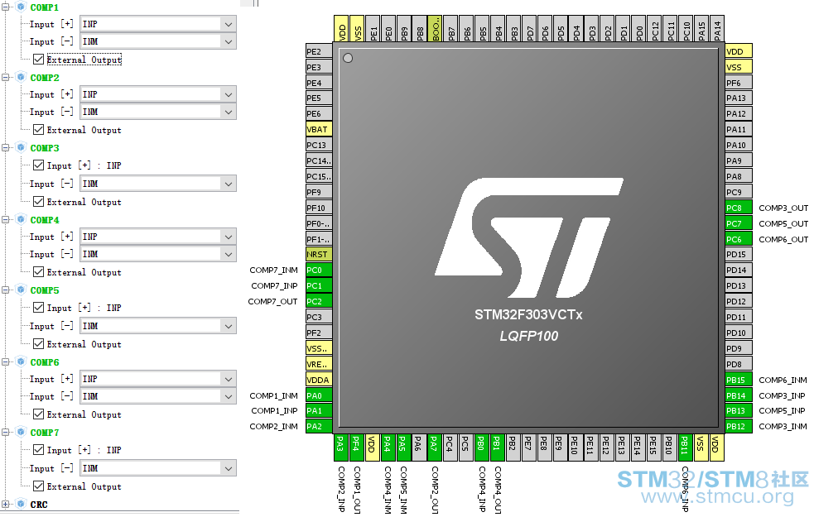Click the COMP7 peripheral cube icon
814x517 pixels.
click(21, 432)
